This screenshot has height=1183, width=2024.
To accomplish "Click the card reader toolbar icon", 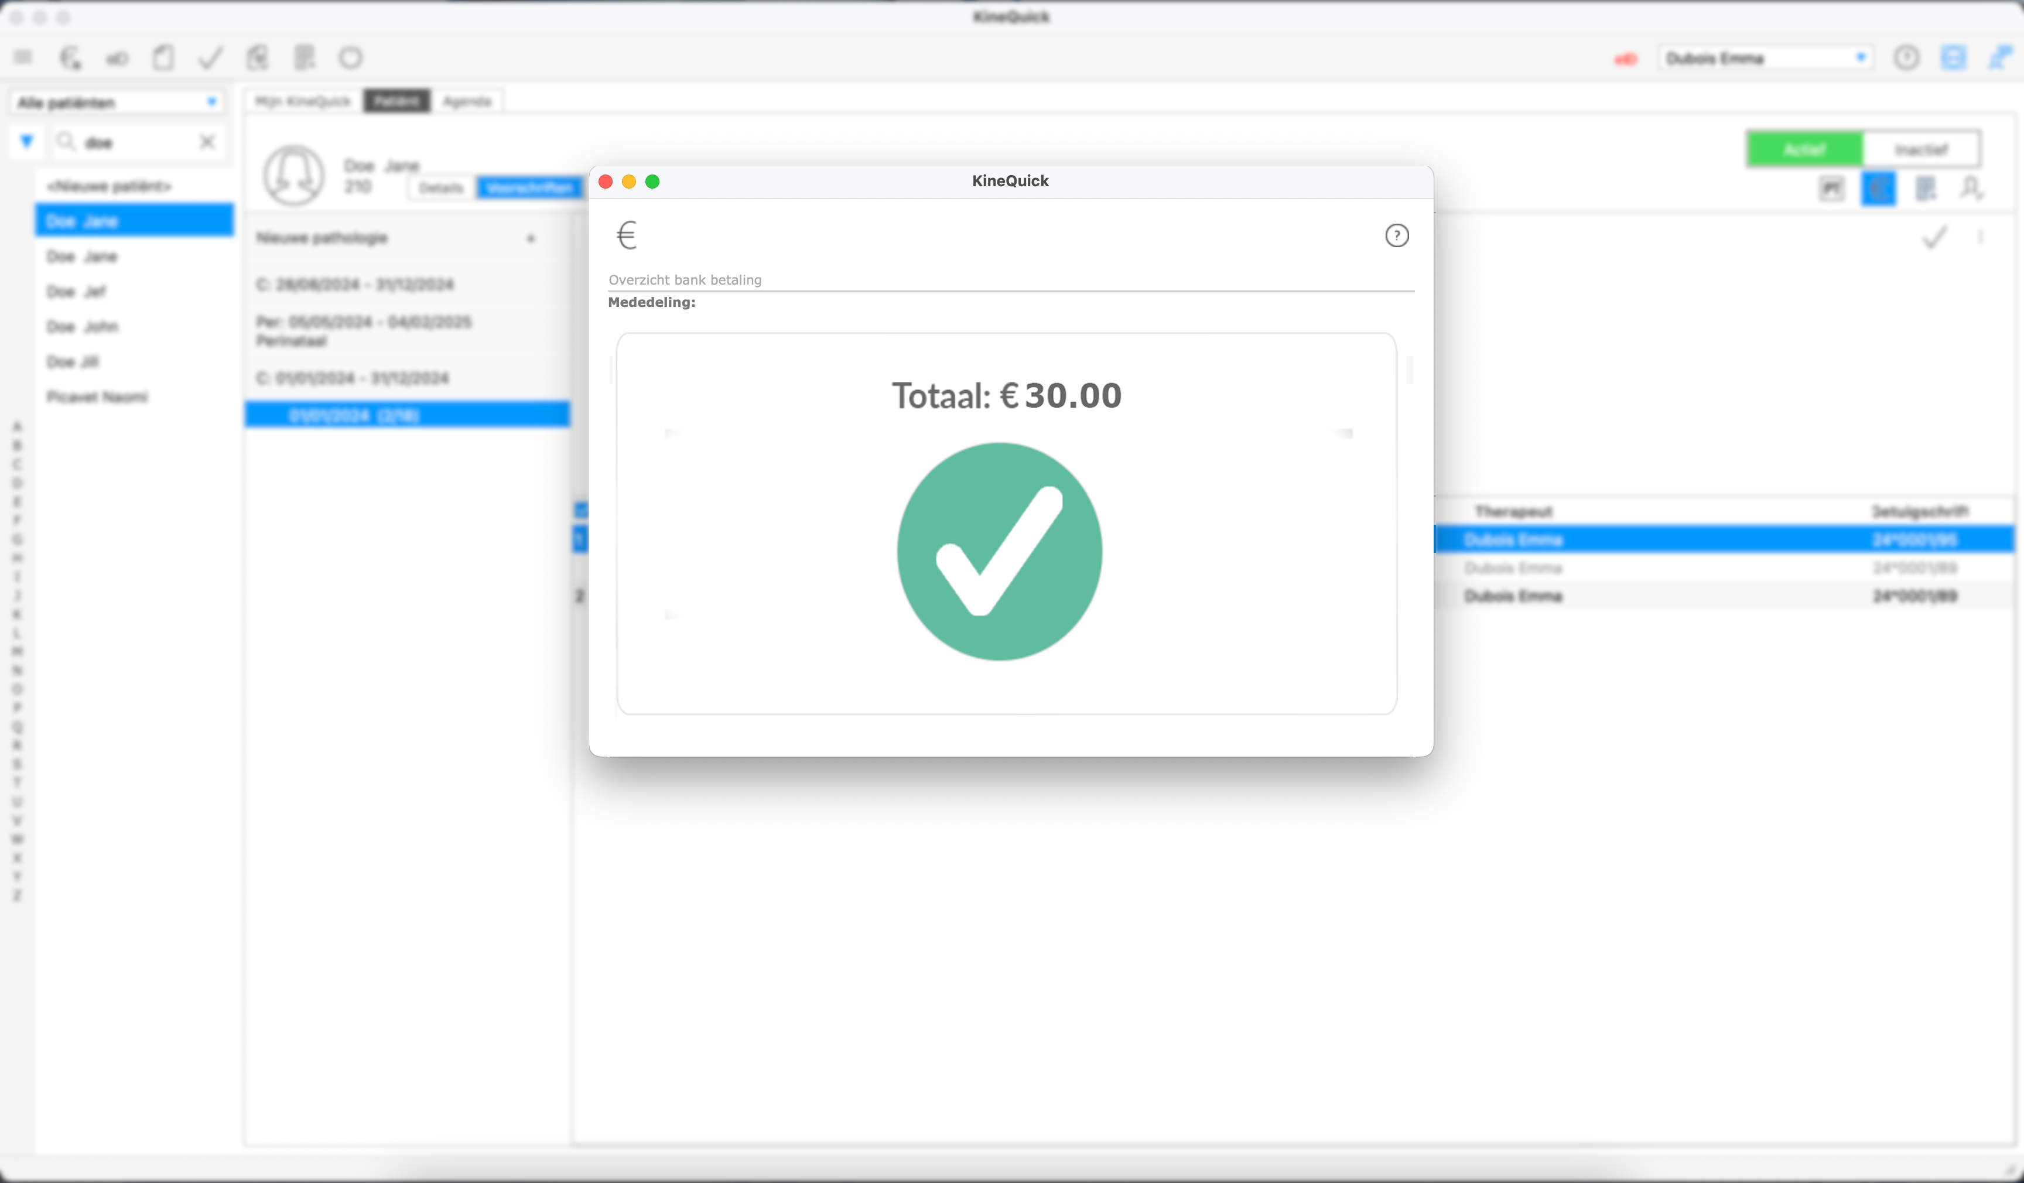I will coord(117,59).
